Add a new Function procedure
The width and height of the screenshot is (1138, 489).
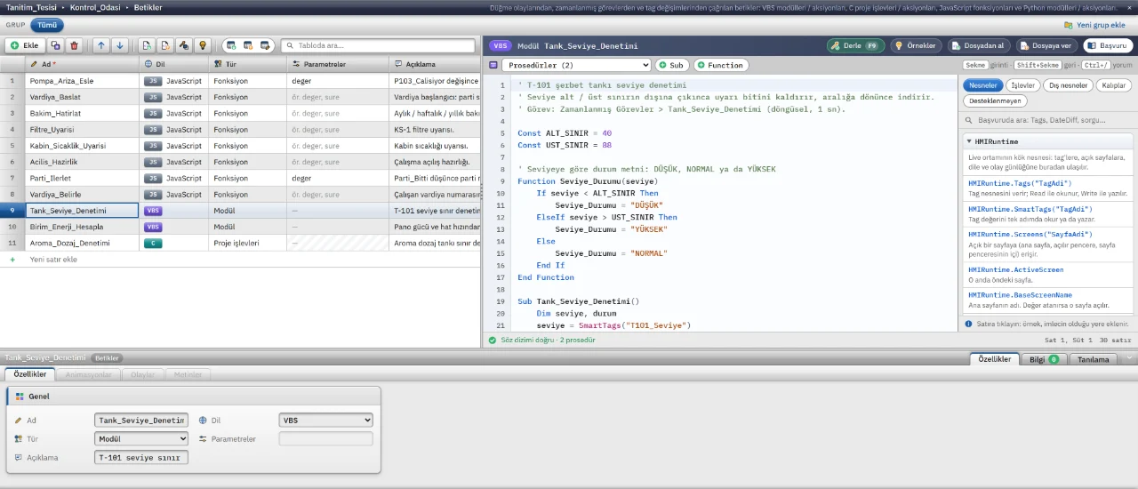(720, 65)
